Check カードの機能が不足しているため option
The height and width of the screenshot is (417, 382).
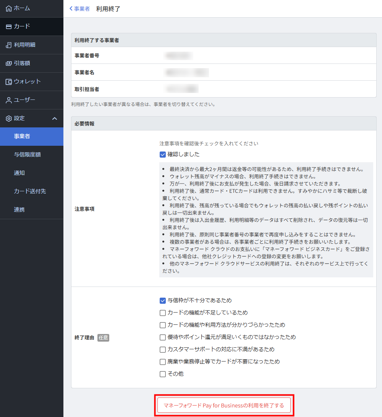click(x=163, y=313)
